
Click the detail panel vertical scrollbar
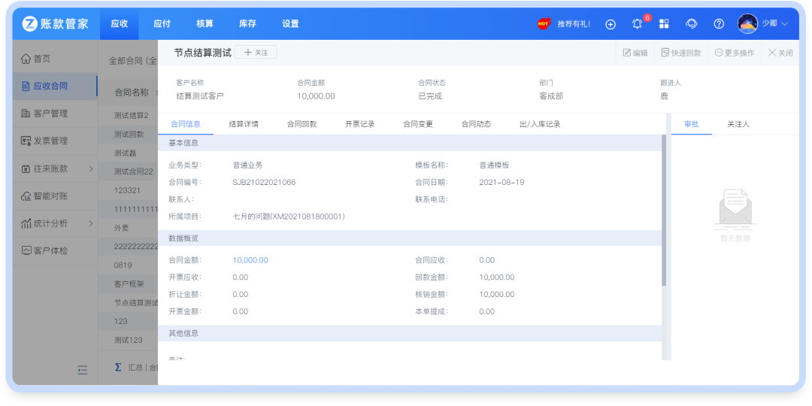[664, 211]
